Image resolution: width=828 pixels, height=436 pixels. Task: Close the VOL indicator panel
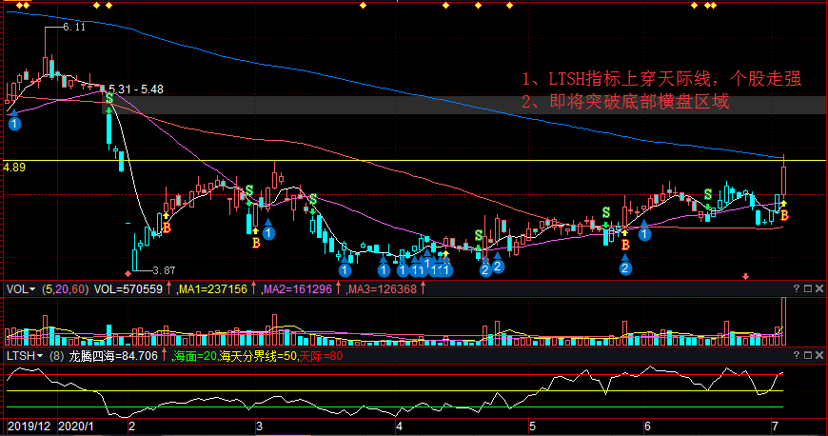point(818,287)
